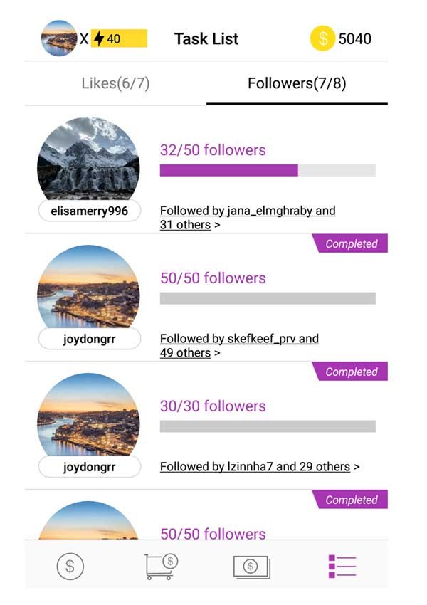Click the 50/50 followers progress bar

coord(268,298)
